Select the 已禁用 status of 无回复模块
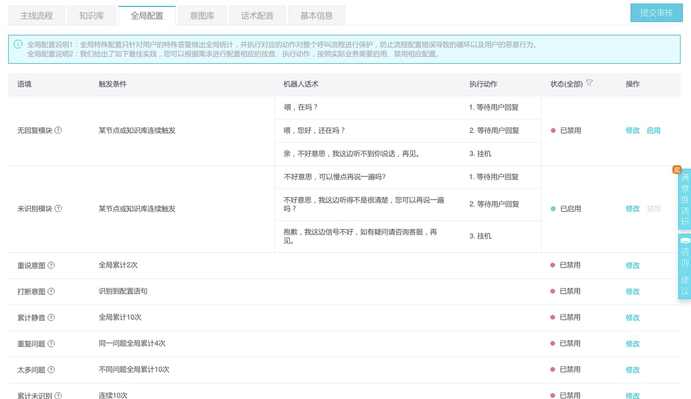The height and width of the screenshot is (399, 691). (x=566, y=130)
